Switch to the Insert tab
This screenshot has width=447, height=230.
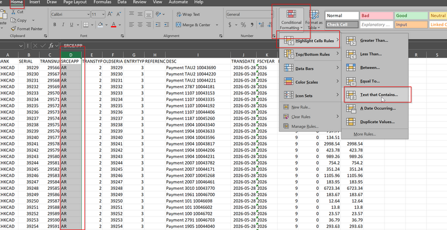35,2
